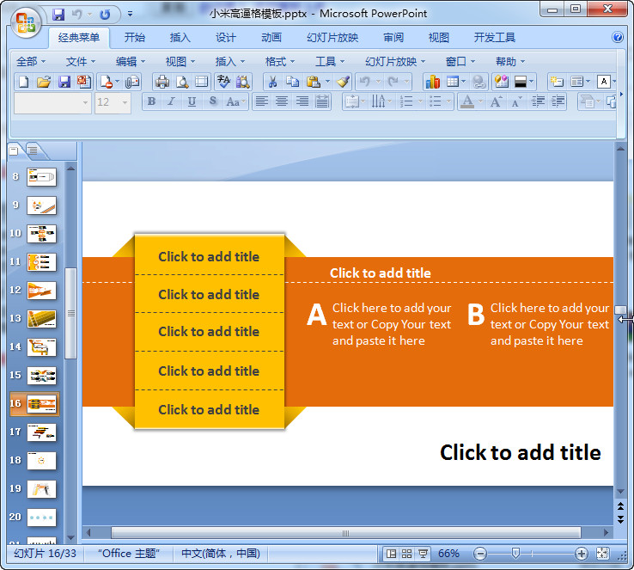Click the zoom out minus button
The width and height of the screenshot is (634, 570).
pos(480,554)
